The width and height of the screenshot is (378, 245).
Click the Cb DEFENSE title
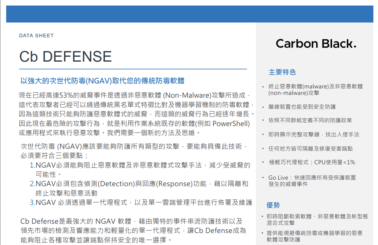(65, 57)
